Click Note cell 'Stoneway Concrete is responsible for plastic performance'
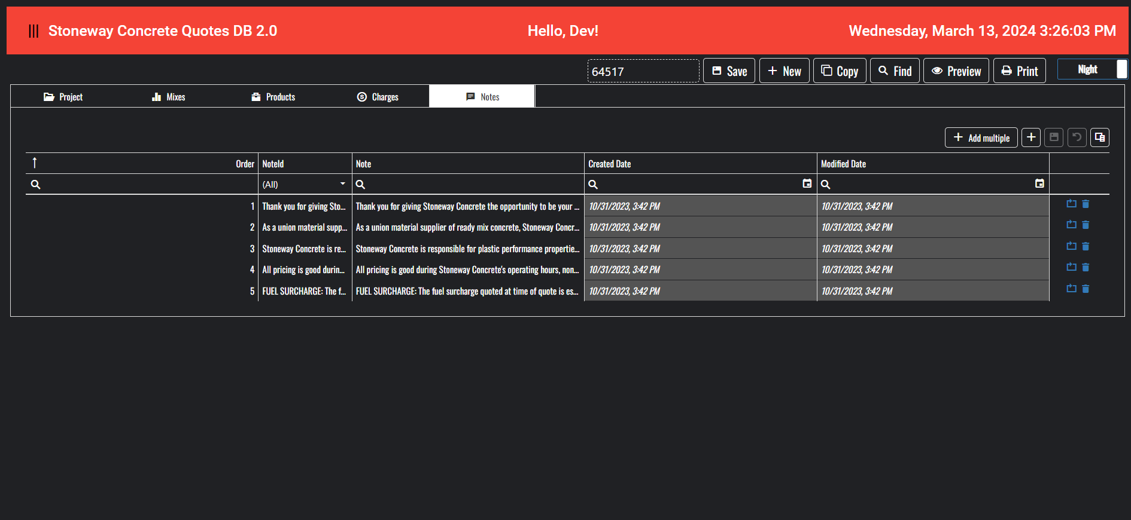The height and width of the screenshot is (520, 1131). 468,249
